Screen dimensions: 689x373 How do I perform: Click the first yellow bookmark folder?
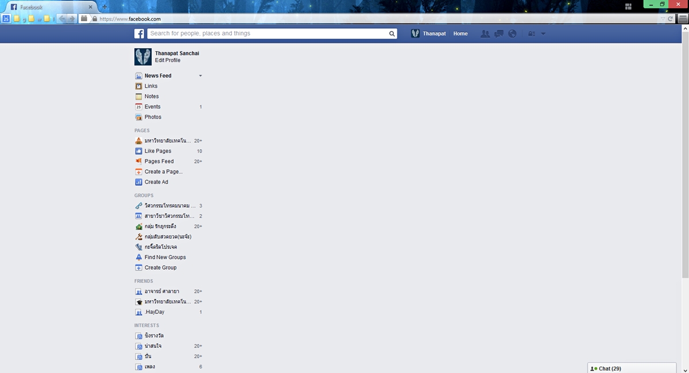pyautogui.click(x=17, y=18)
